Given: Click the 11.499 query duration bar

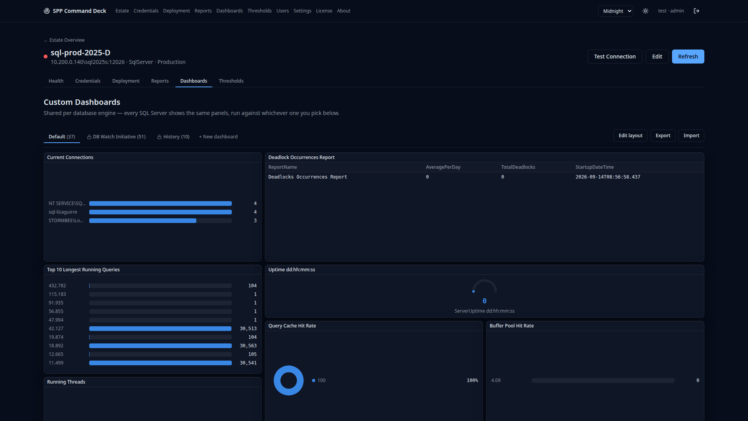Looking at the screenshot, I should pos(161,363).
